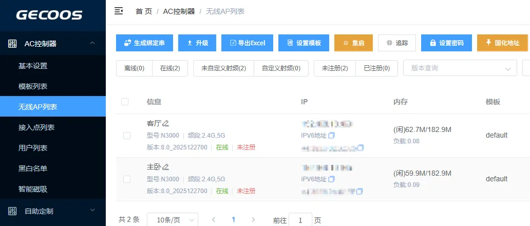Go to next page arrow in pagination

253,219
